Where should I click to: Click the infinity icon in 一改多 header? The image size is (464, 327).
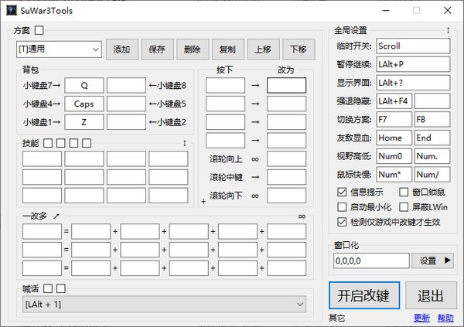[x=302, y=216]
